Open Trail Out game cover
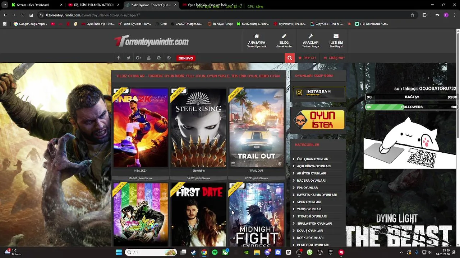The image size is (460, 258). [x=257, y=128]
